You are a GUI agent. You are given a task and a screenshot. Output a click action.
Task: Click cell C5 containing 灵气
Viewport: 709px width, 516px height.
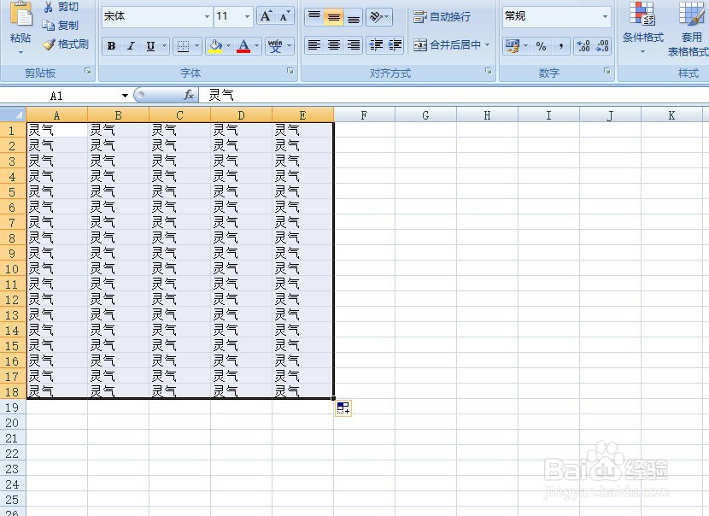(x=179, y=191)
